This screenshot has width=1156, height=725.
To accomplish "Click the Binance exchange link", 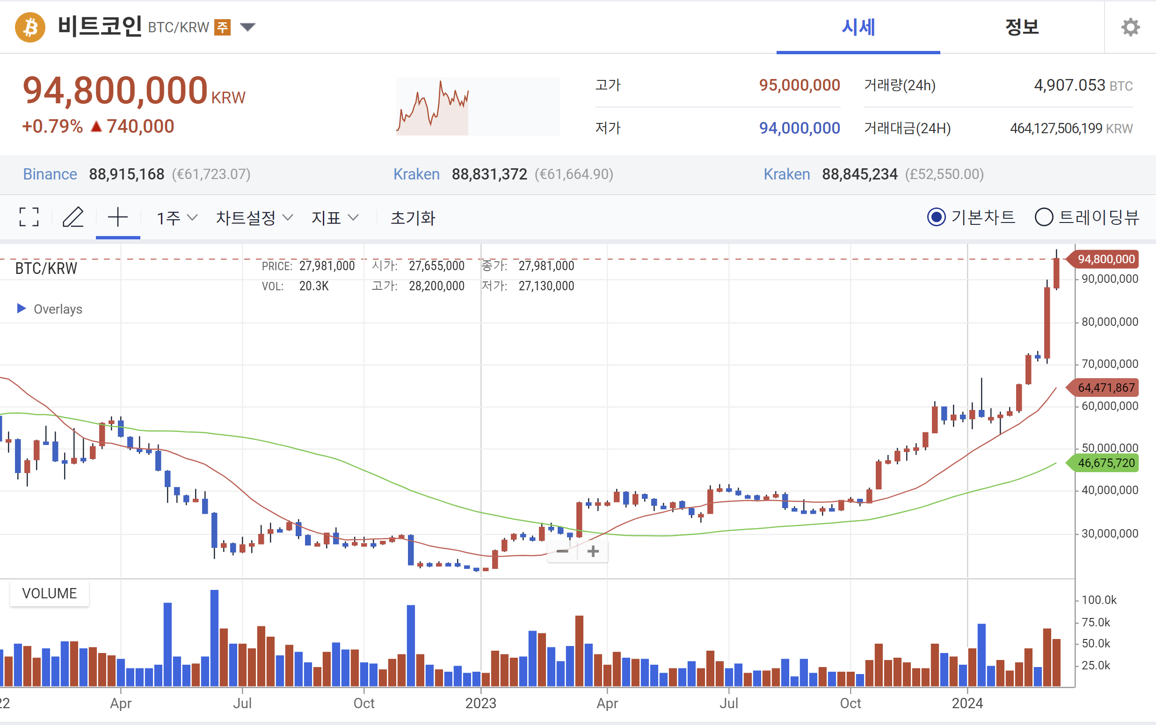I will (x=50, y=174).
